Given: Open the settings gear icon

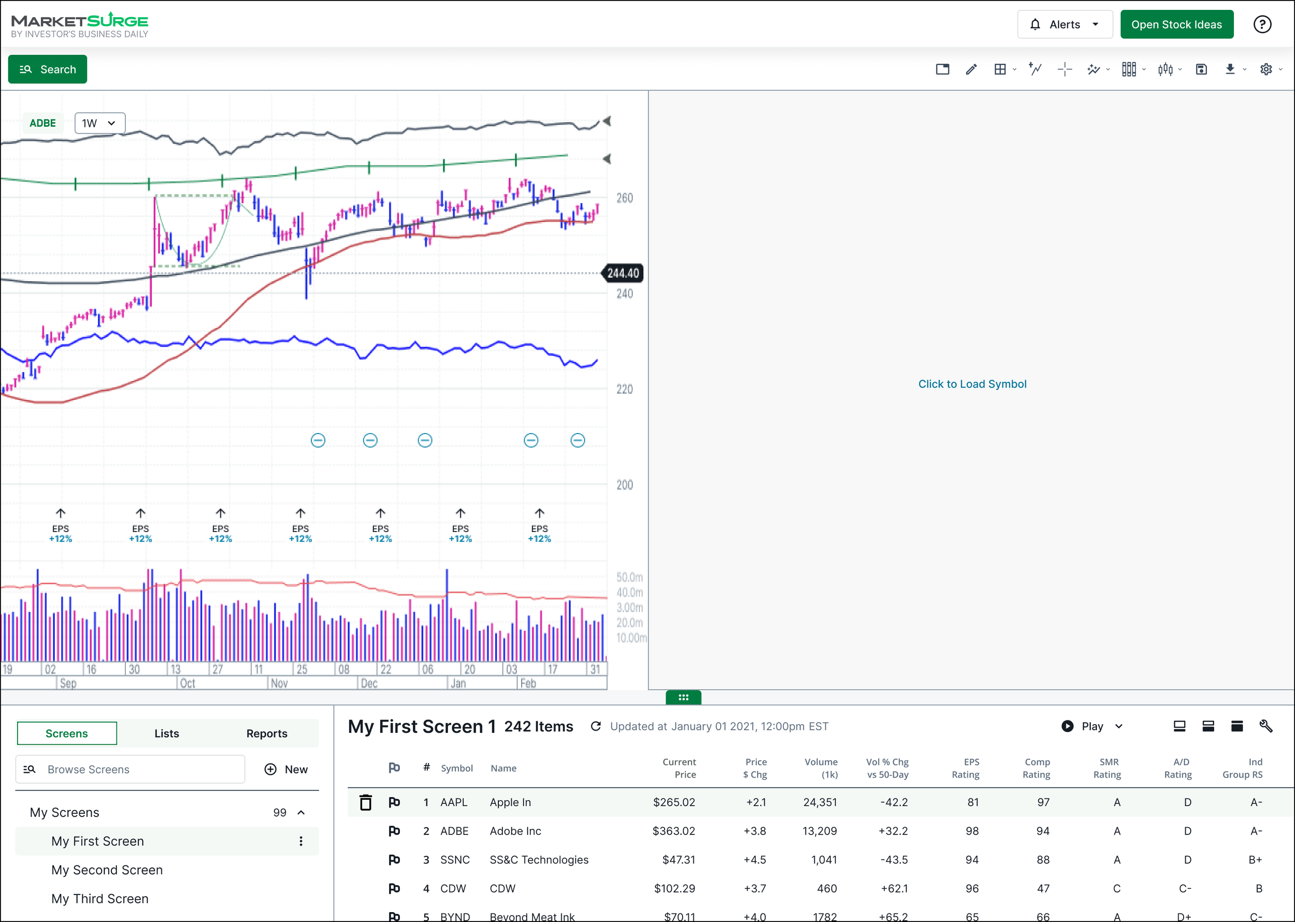Looking at the screenshot, I should coord(1266,69).
